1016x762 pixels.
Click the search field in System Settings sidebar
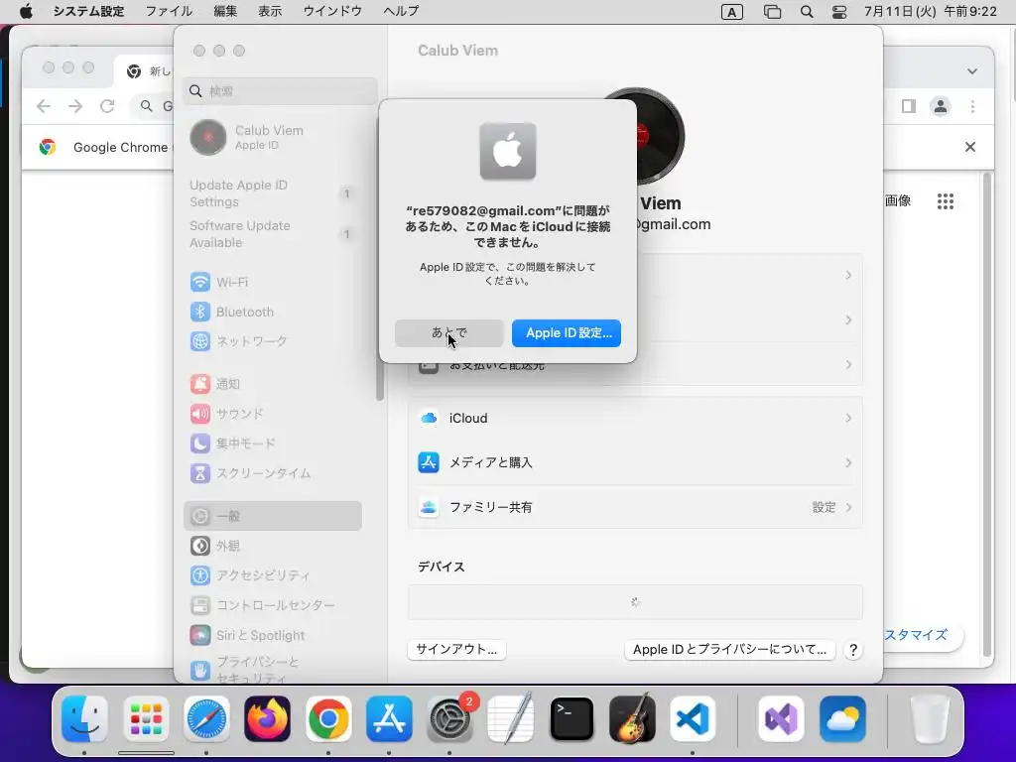280,91
